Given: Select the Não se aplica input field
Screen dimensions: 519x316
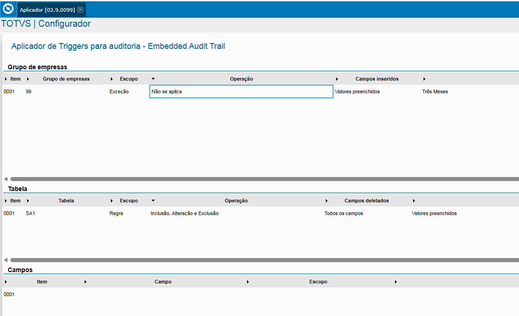Looking at the screenshot, I should [241, 91].
